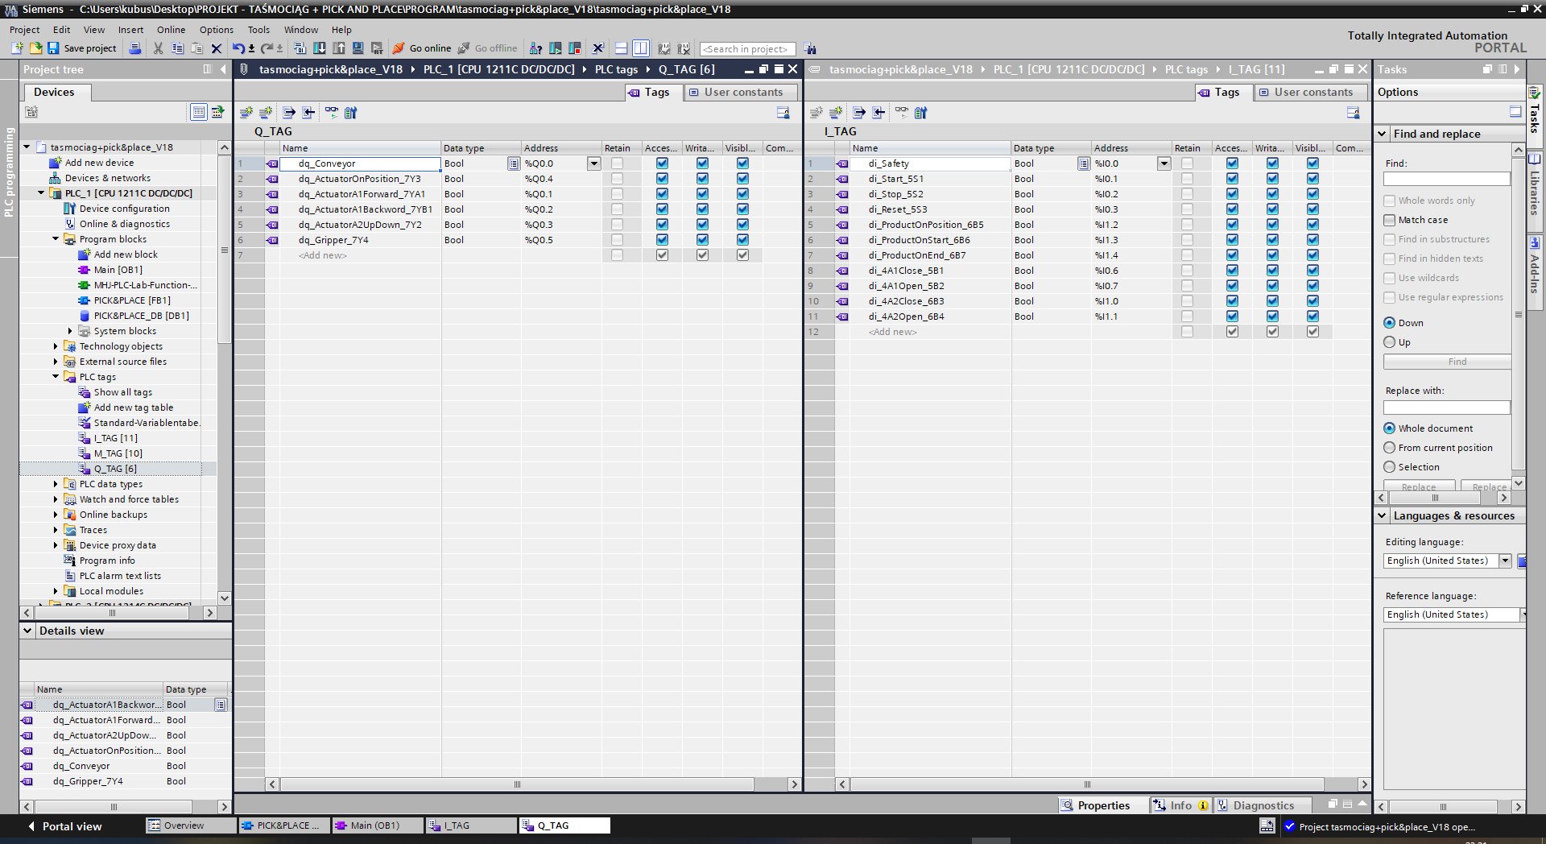Click the Undo arrow icon
The image size is (1546, 844).
click(x=238, y=48)
